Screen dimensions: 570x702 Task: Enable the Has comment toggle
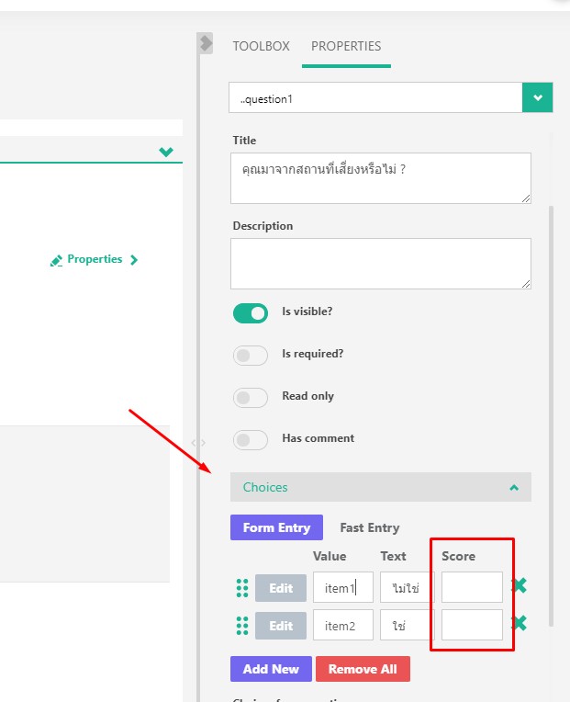point(250,440)
